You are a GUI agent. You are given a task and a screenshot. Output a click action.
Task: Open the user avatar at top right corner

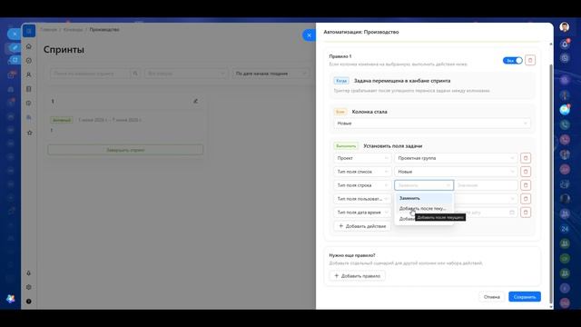[x=565, y=27]
